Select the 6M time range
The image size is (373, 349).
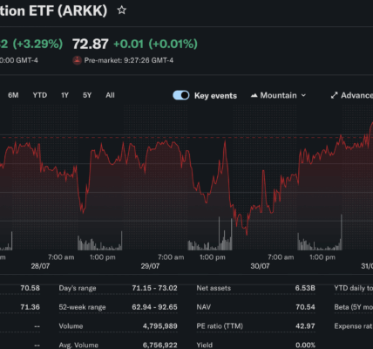[x=13, y=95]
